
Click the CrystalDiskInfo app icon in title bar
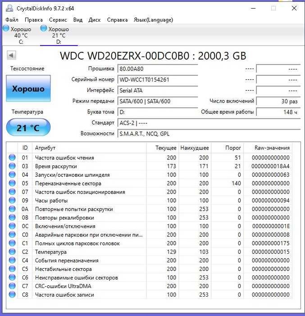point(9,9)
